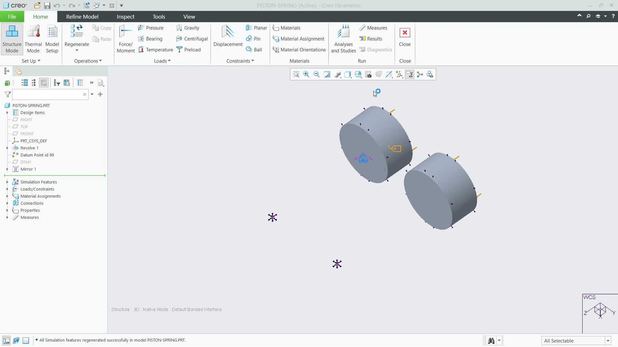Click the Centrifugal load button
The image size is (618, 347).
[192, 39]
